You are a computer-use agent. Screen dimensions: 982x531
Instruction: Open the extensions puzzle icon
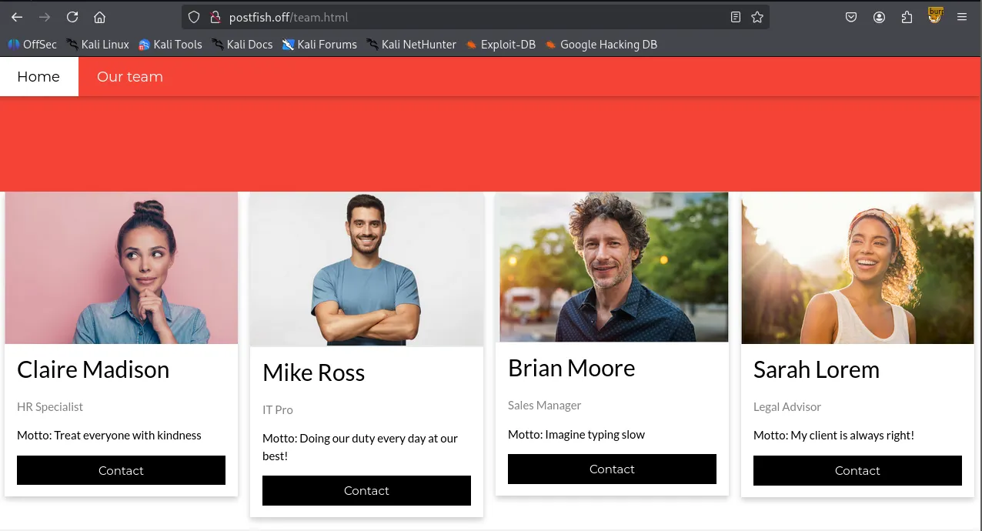click(x=907, y=17)
